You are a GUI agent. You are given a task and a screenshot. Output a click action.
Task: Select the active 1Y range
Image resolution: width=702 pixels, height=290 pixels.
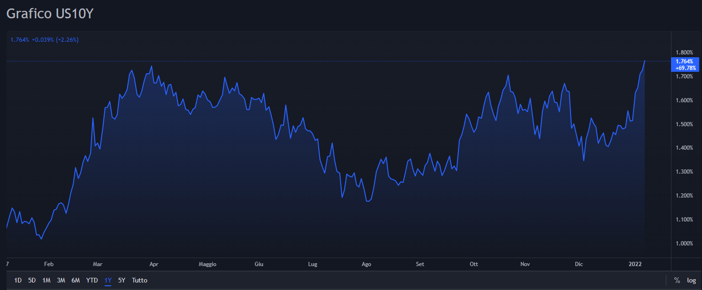tap(108, 280)
